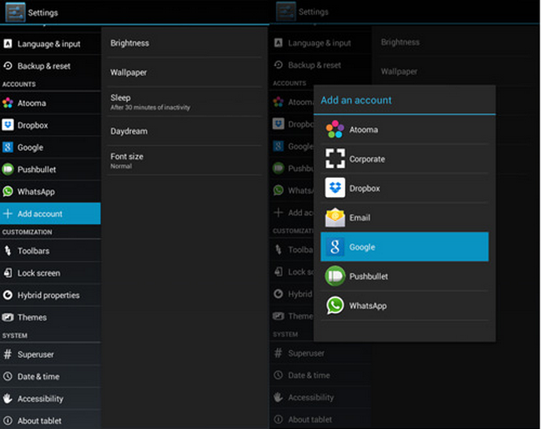
Task: Tap the Themes icon in left sidebar
Action: click(x=8, y=317)
